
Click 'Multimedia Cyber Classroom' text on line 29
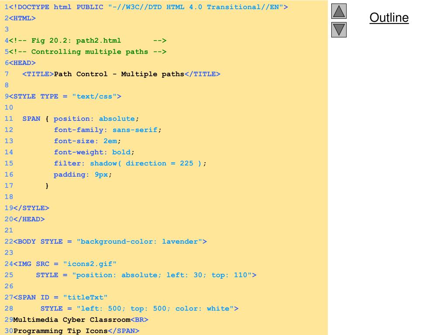click(72, 320)
